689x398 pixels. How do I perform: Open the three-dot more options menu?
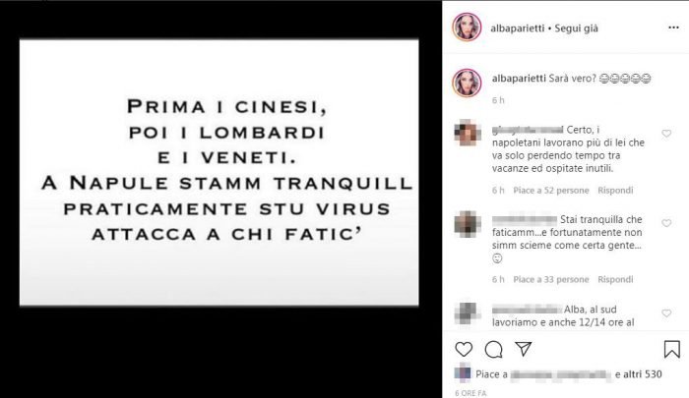pyautogui.click(x=673, y=28)
